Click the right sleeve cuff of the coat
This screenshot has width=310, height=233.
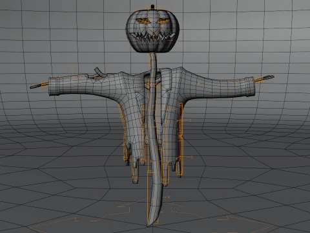click(x=250, y=87)
